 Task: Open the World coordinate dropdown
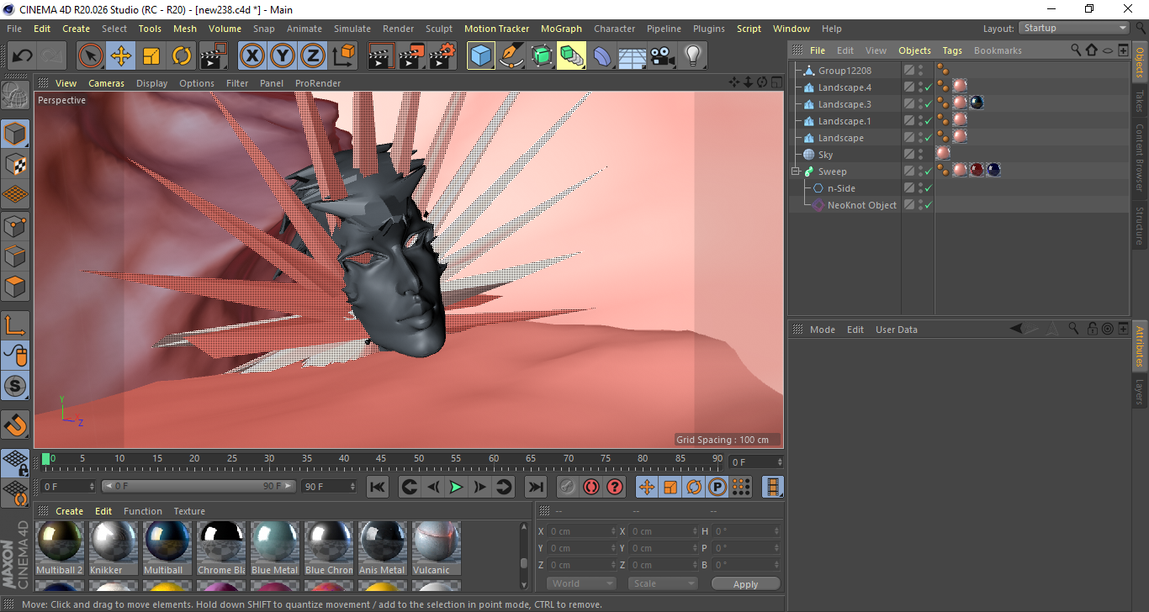(582, 583)
